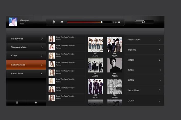181x120 pixels.
Task: Click the chevron next to OLIVA
Action: pos(160,101)
